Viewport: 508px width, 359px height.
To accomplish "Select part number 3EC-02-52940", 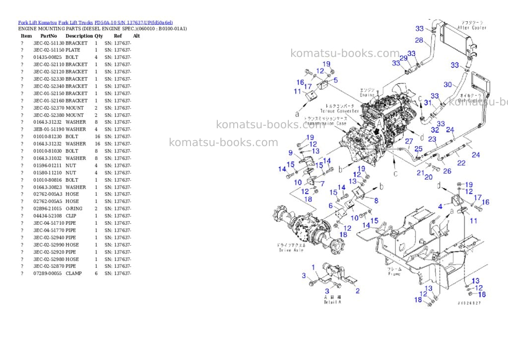I will (49, 237).
